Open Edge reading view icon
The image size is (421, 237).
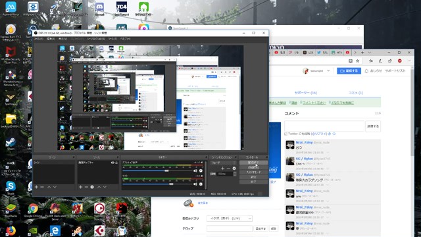click(x=351, y=61)
